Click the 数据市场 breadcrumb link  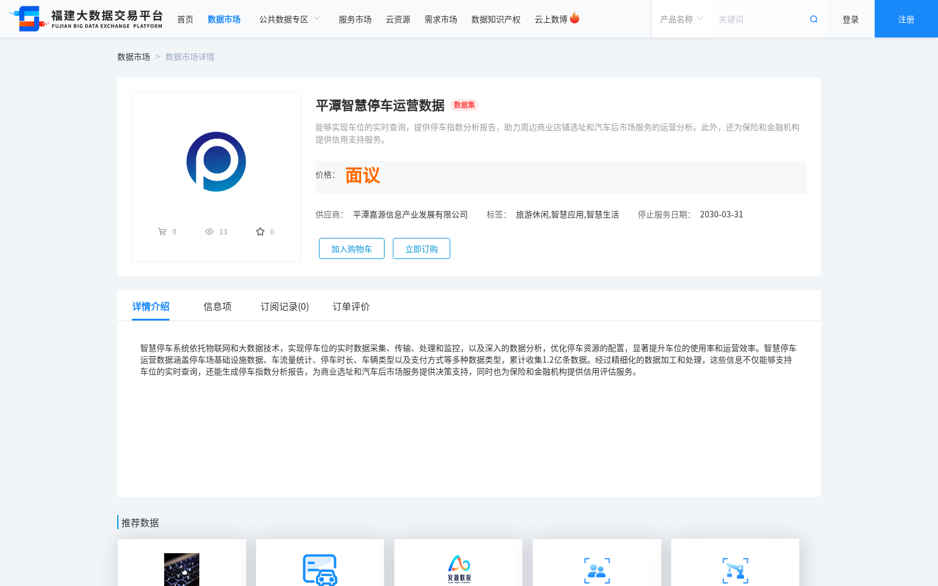[134, 57]
